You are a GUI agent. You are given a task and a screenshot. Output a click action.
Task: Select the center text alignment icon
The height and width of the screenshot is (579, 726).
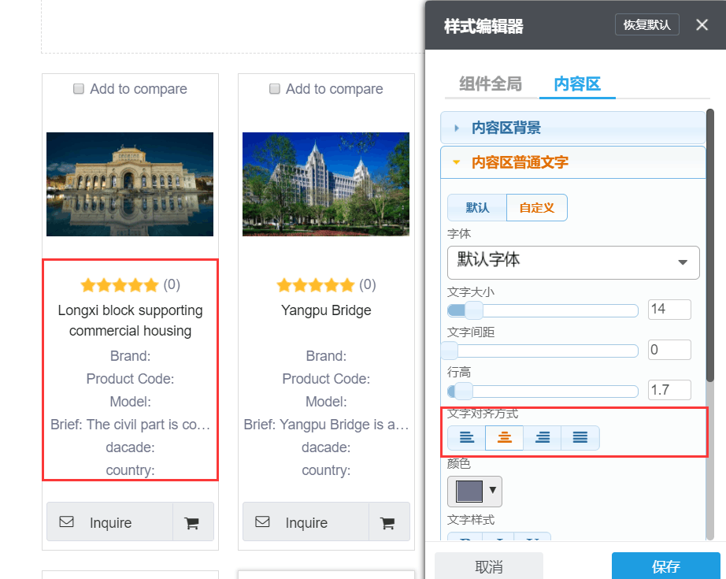pos(504,437)
